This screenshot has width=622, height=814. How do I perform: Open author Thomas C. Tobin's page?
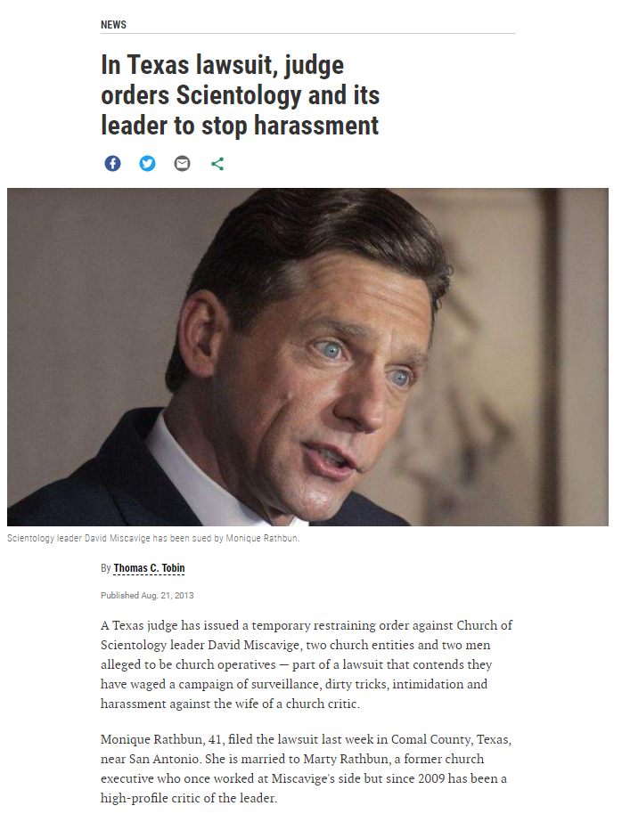[x=149, y=568]
